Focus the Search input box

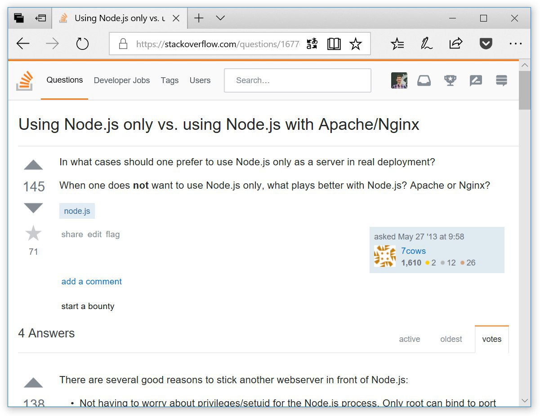pos(298,80)
